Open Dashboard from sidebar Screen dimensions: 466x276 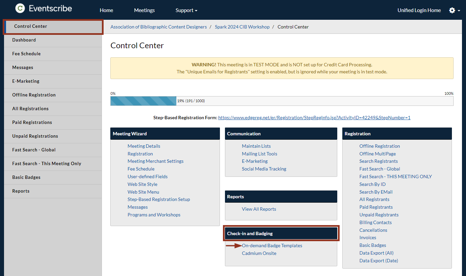click(x=53, y=40)
